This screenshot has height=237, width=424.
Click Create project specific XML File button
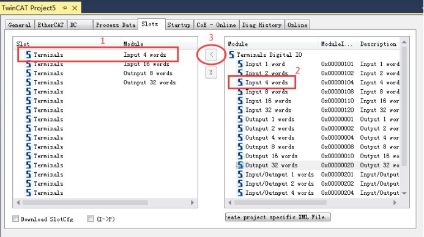[278, 217]
